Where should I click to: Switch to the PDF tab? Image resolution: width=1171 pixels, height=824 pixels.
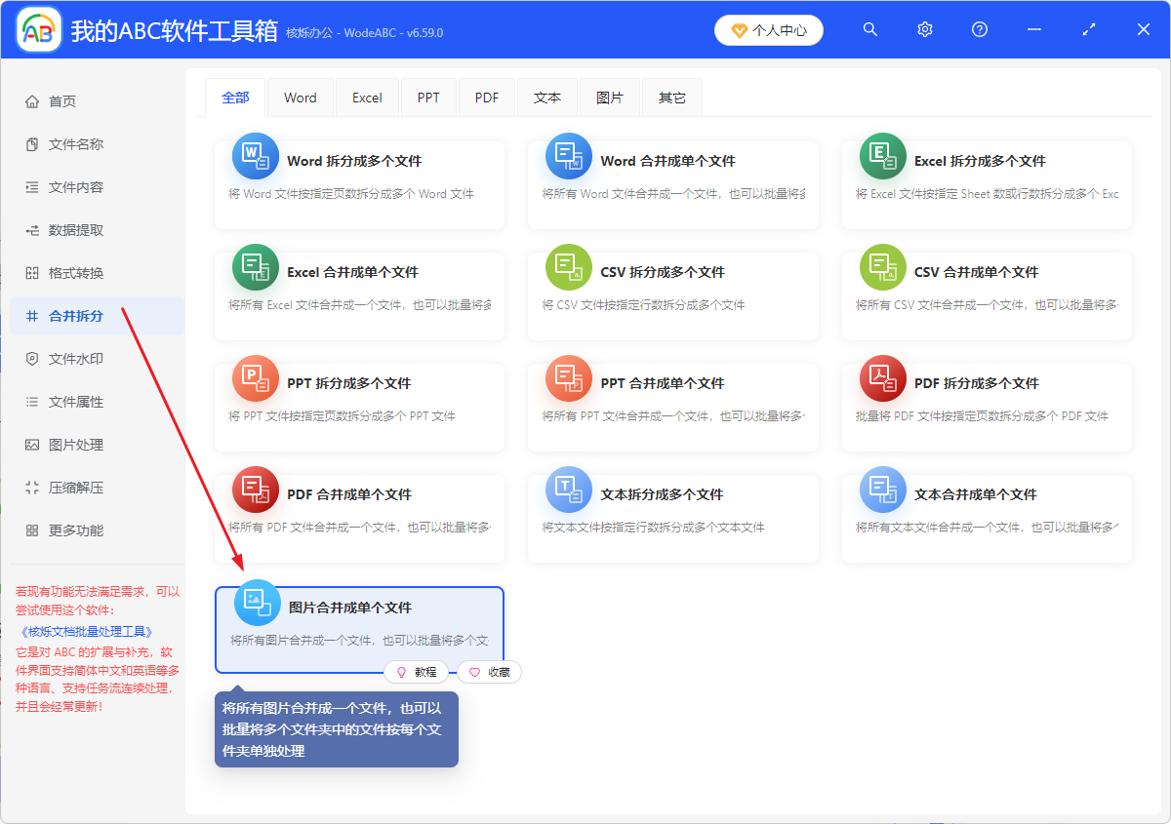[486, 97]
